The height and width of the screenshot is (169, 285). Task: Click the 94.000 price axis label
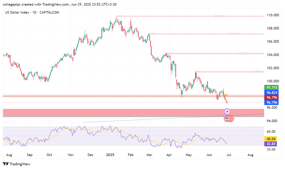272,121
